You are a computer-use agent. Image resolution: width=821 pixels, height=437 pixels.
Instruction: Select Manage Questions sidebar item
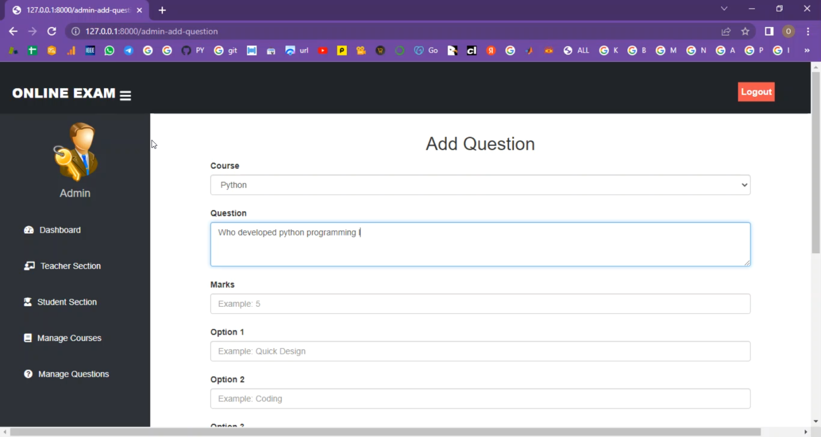point(66,375)
